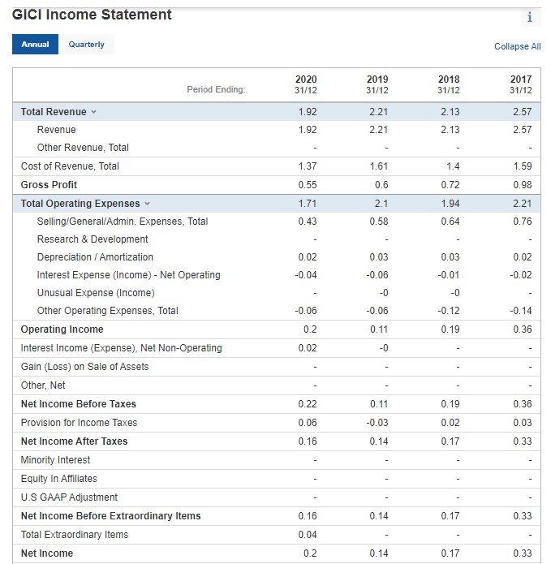Select the Net Income Before Taxes label
Viewport: 551px width, 564px height.
point(79,404)
